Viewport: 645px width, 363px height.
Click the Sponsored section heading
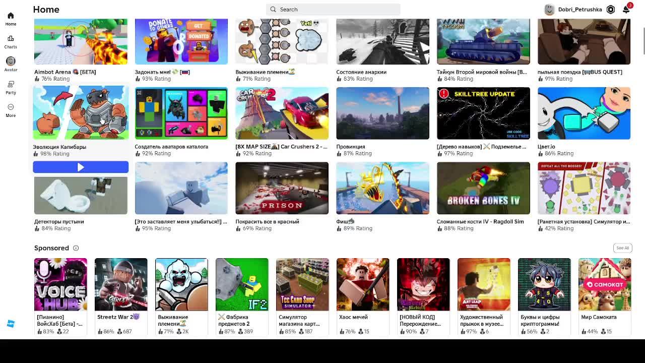tap(51, 248)
